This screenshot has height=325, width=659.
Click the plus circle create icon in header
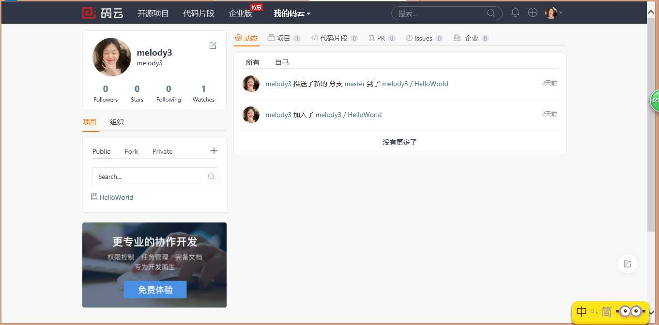coord(533,13)
